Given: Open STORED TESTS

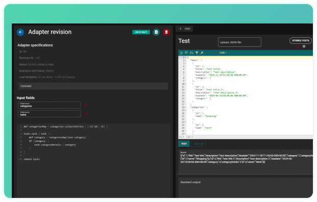Looking at the screenshot, I should tap(301, 41).
